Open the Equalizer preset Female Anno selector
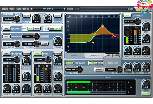The width and height of the screenshot is (153, 104). tap(74, 70)
